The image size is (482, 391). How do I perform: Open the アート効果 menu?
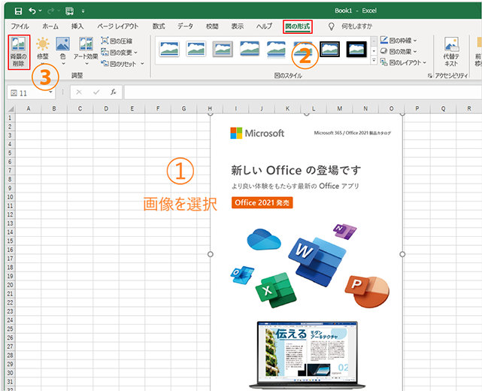click(86, 52)
